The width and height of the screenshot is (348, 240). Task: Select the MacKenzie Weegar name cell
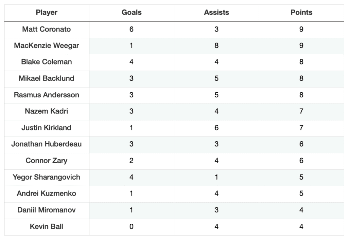pos(47,45)
